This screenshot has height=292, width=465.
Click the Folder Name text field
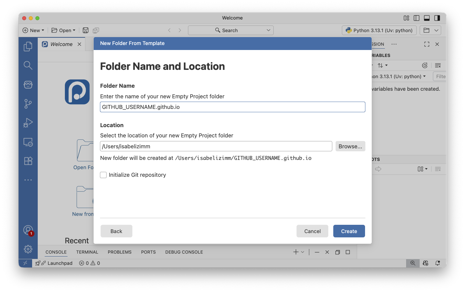point(232,107)
